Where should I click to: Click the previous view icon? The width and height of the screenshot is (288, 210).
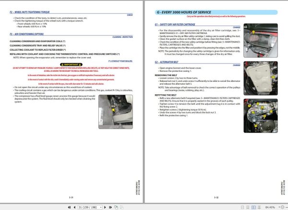pos(116,207)
